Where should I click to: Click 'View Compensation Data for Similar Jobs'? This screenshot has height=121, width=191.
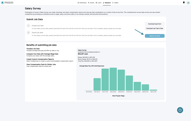pyautogui.click(x=41, y=64)
